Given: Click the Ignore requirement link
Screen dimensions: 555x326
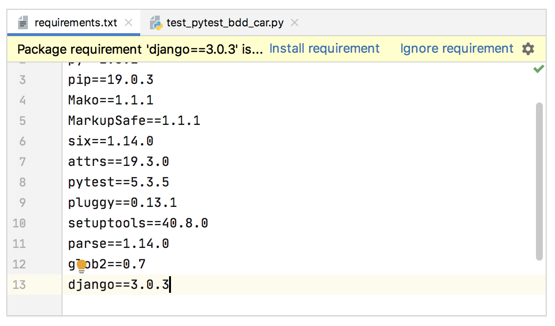Looking at the screenshot, I should (x=457, y=48).
